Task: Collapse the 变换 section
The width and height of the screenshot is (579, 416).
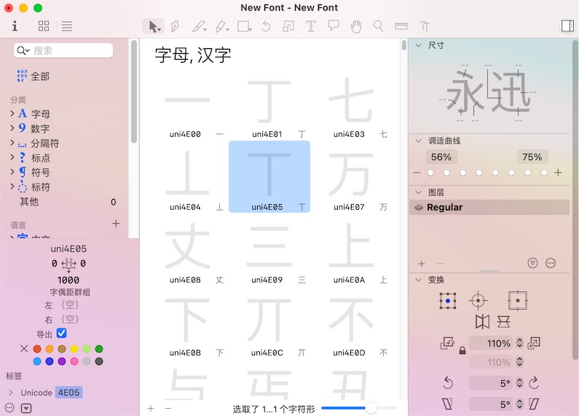Action: (x=418, y=280)
